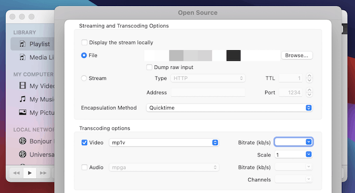The height and width of the screenshot is (193, 355).
Task: Open the audio codec mpga dropdown
Action: (164, 168)
